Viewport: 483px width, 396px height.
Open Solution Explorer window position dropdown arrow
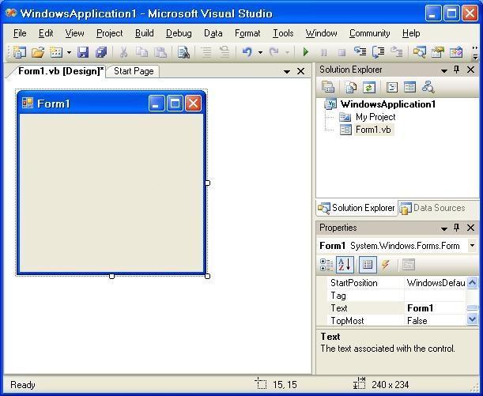(444, 71)
